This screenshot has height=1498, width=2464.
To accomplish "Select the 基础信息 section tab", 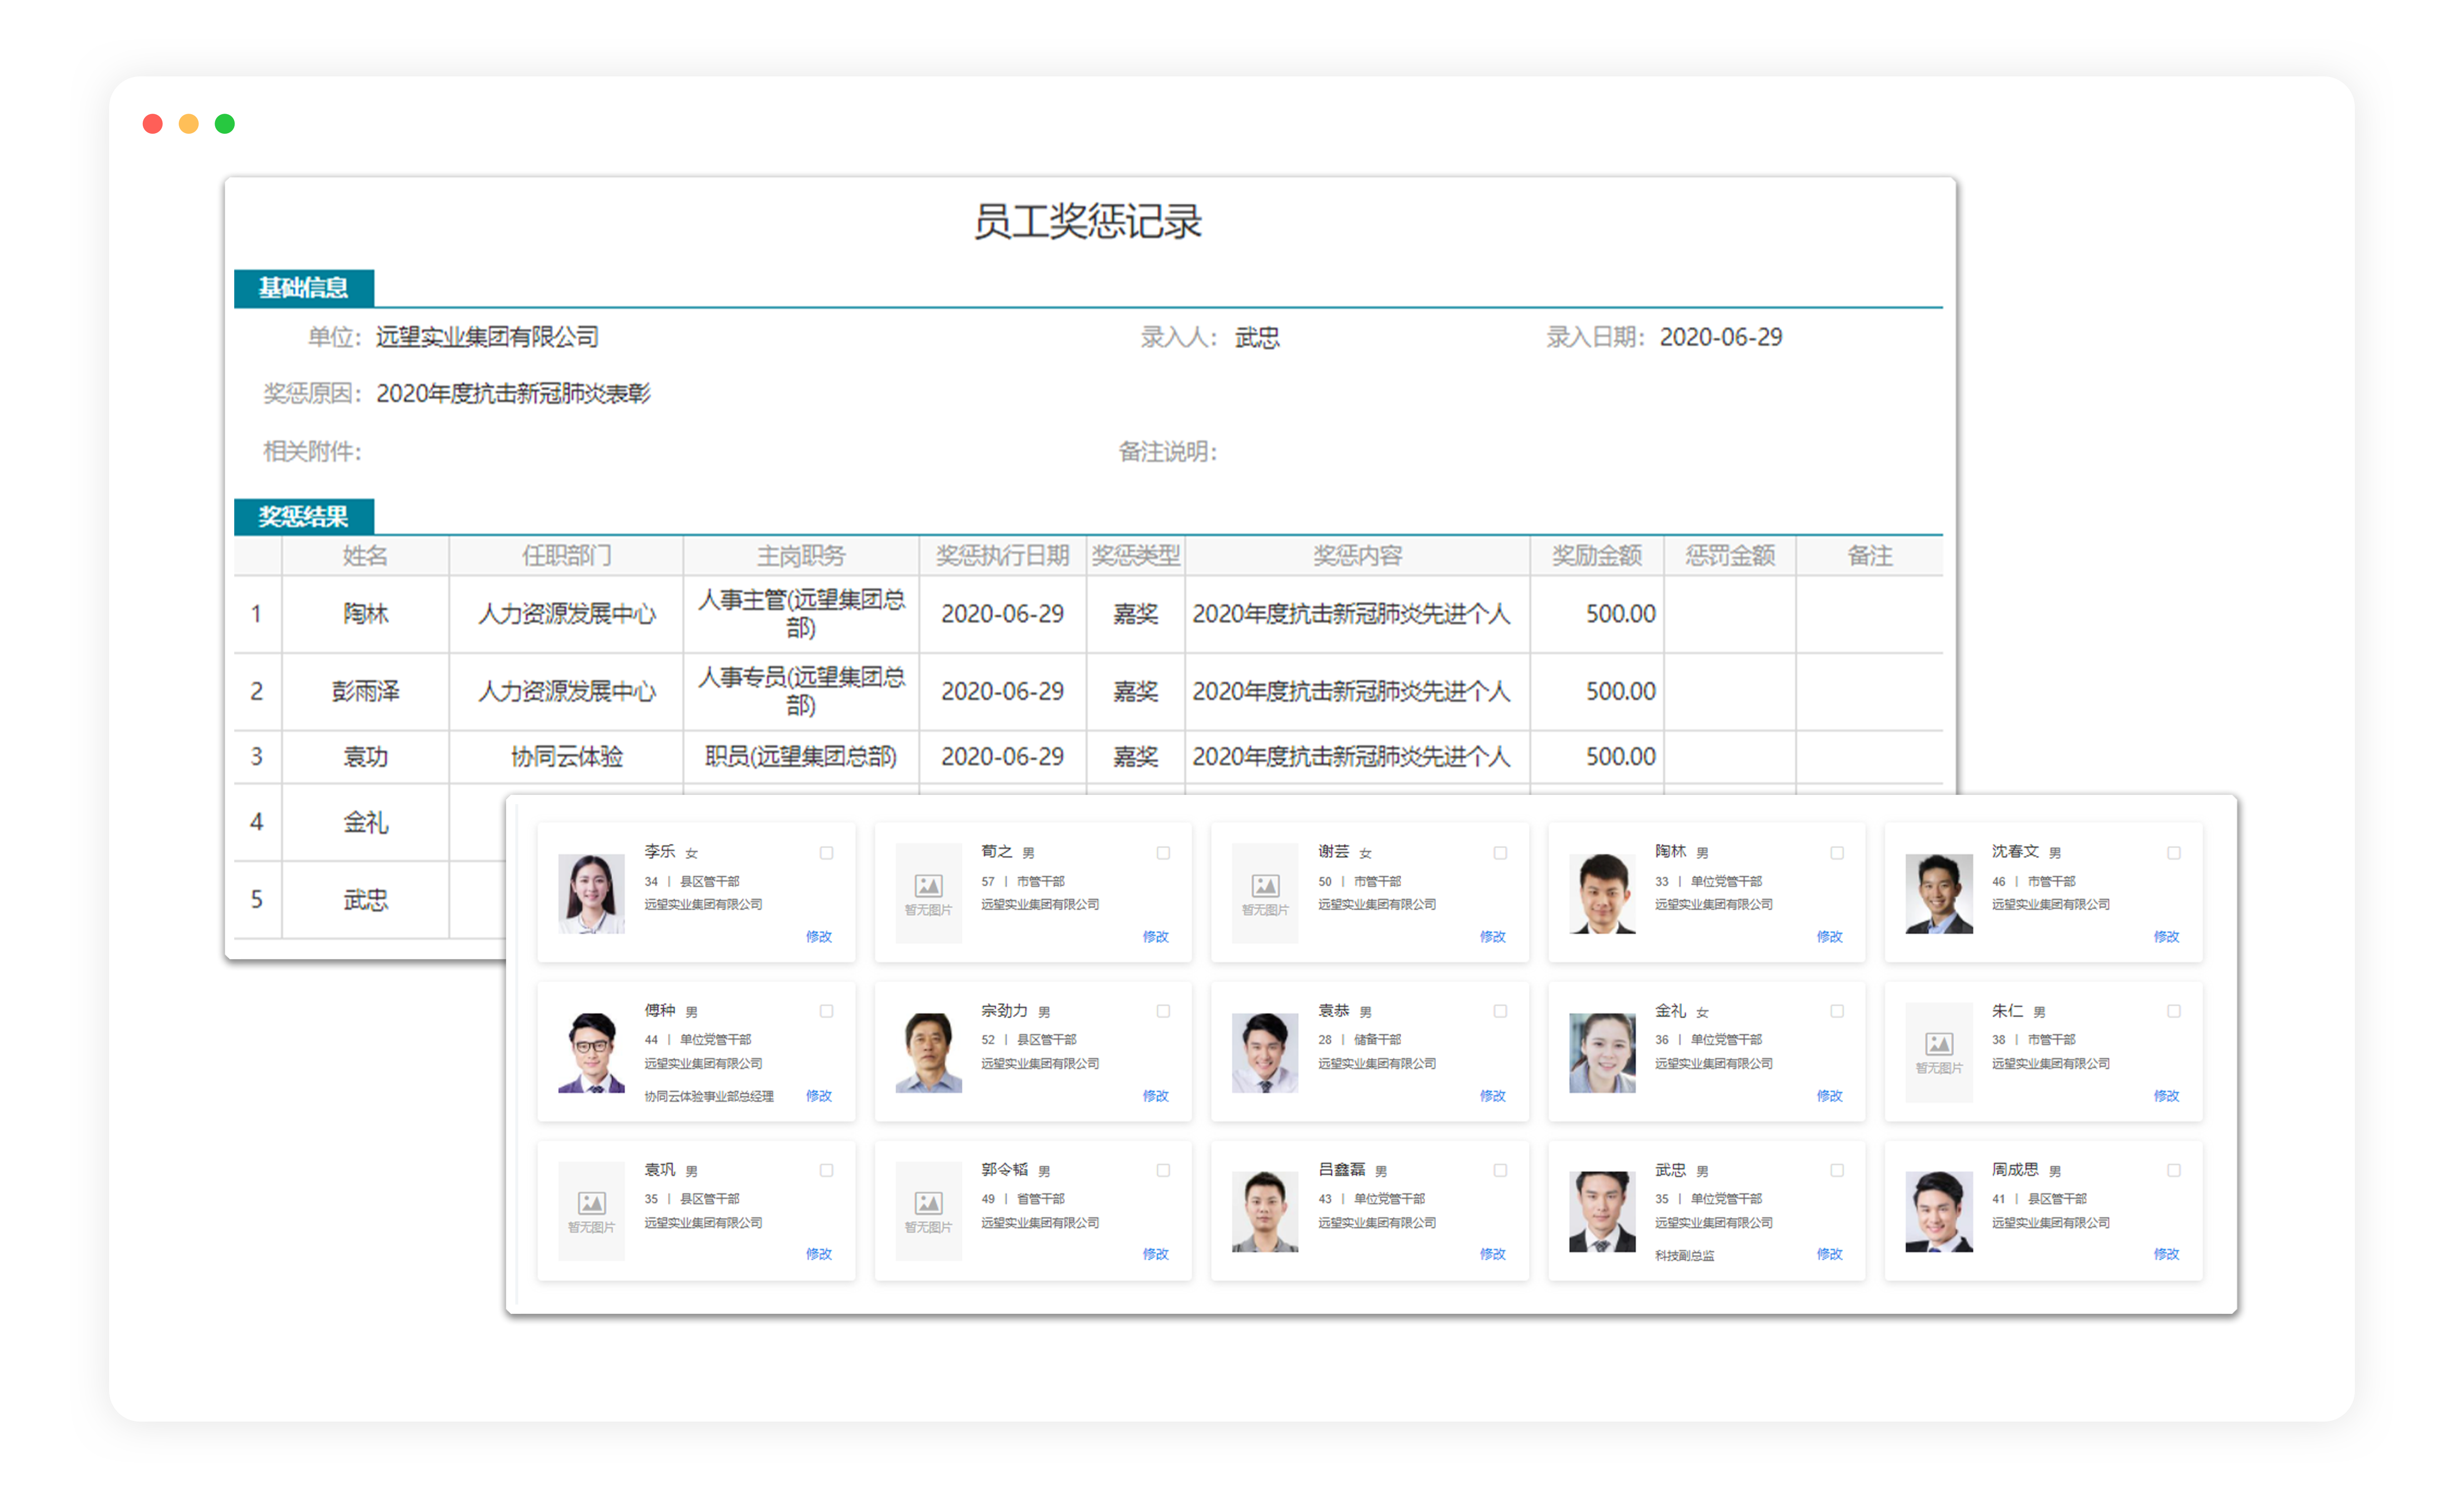I will 304,288.
